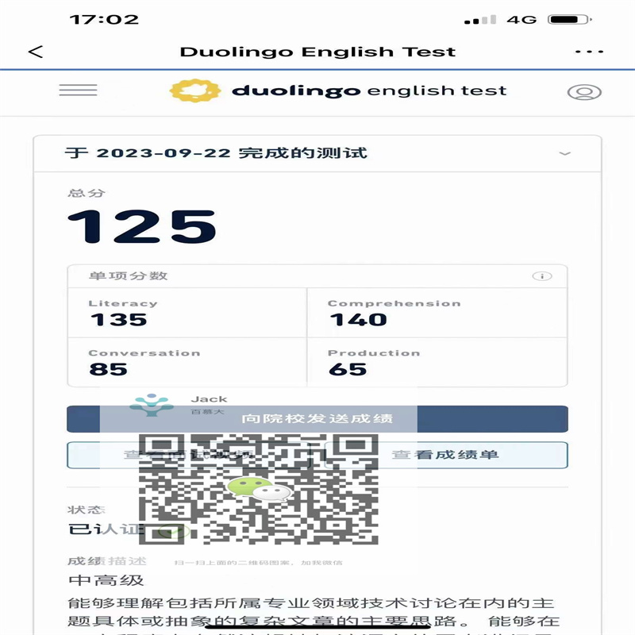Open the user profile account icon
635x635 pixels.
pyautogui.click(x=584, y=92)
